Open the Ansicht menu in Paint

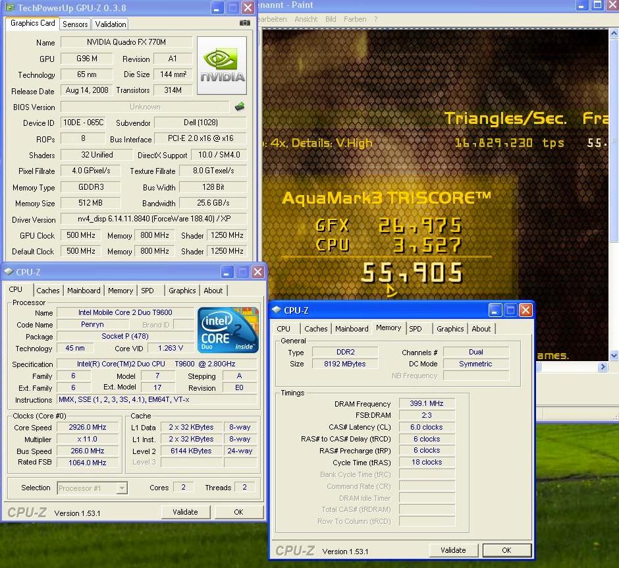point(306,19)
